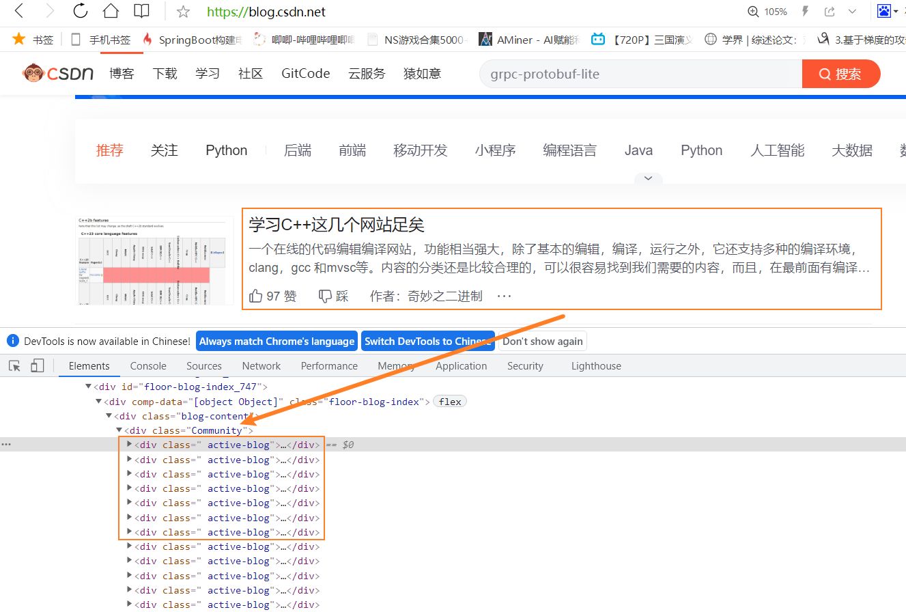Open the 【720P】三国演义 bookmark
906x612 pixels.
click(x=642, y=40)
